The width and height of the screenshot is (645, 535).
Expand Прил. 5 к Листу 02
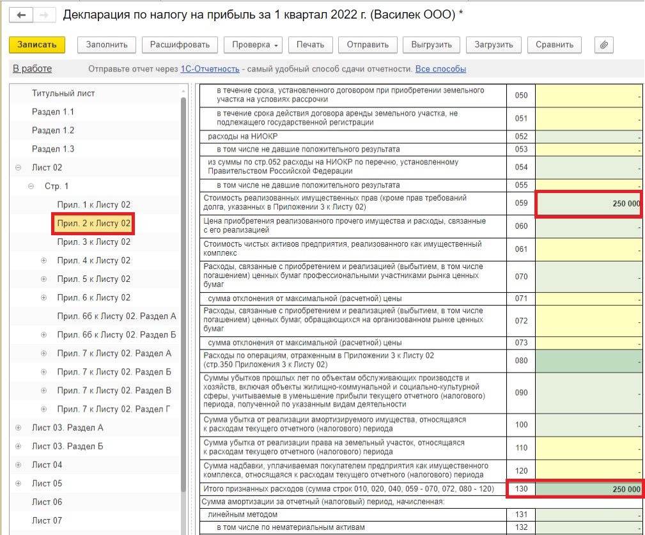pyautogui.click(x=43, y=279)
